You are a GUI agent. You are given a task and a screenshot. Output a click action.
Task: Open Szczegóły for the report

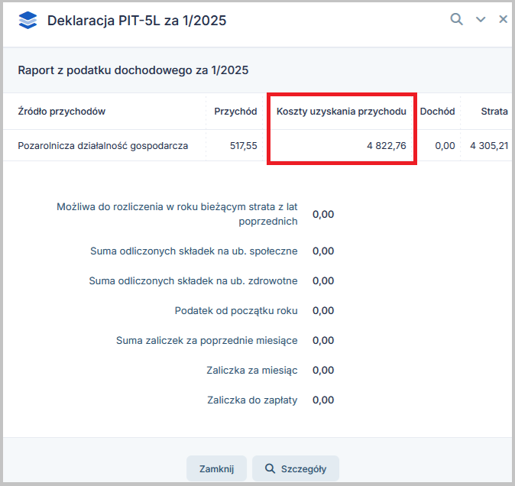coord(296,468)
